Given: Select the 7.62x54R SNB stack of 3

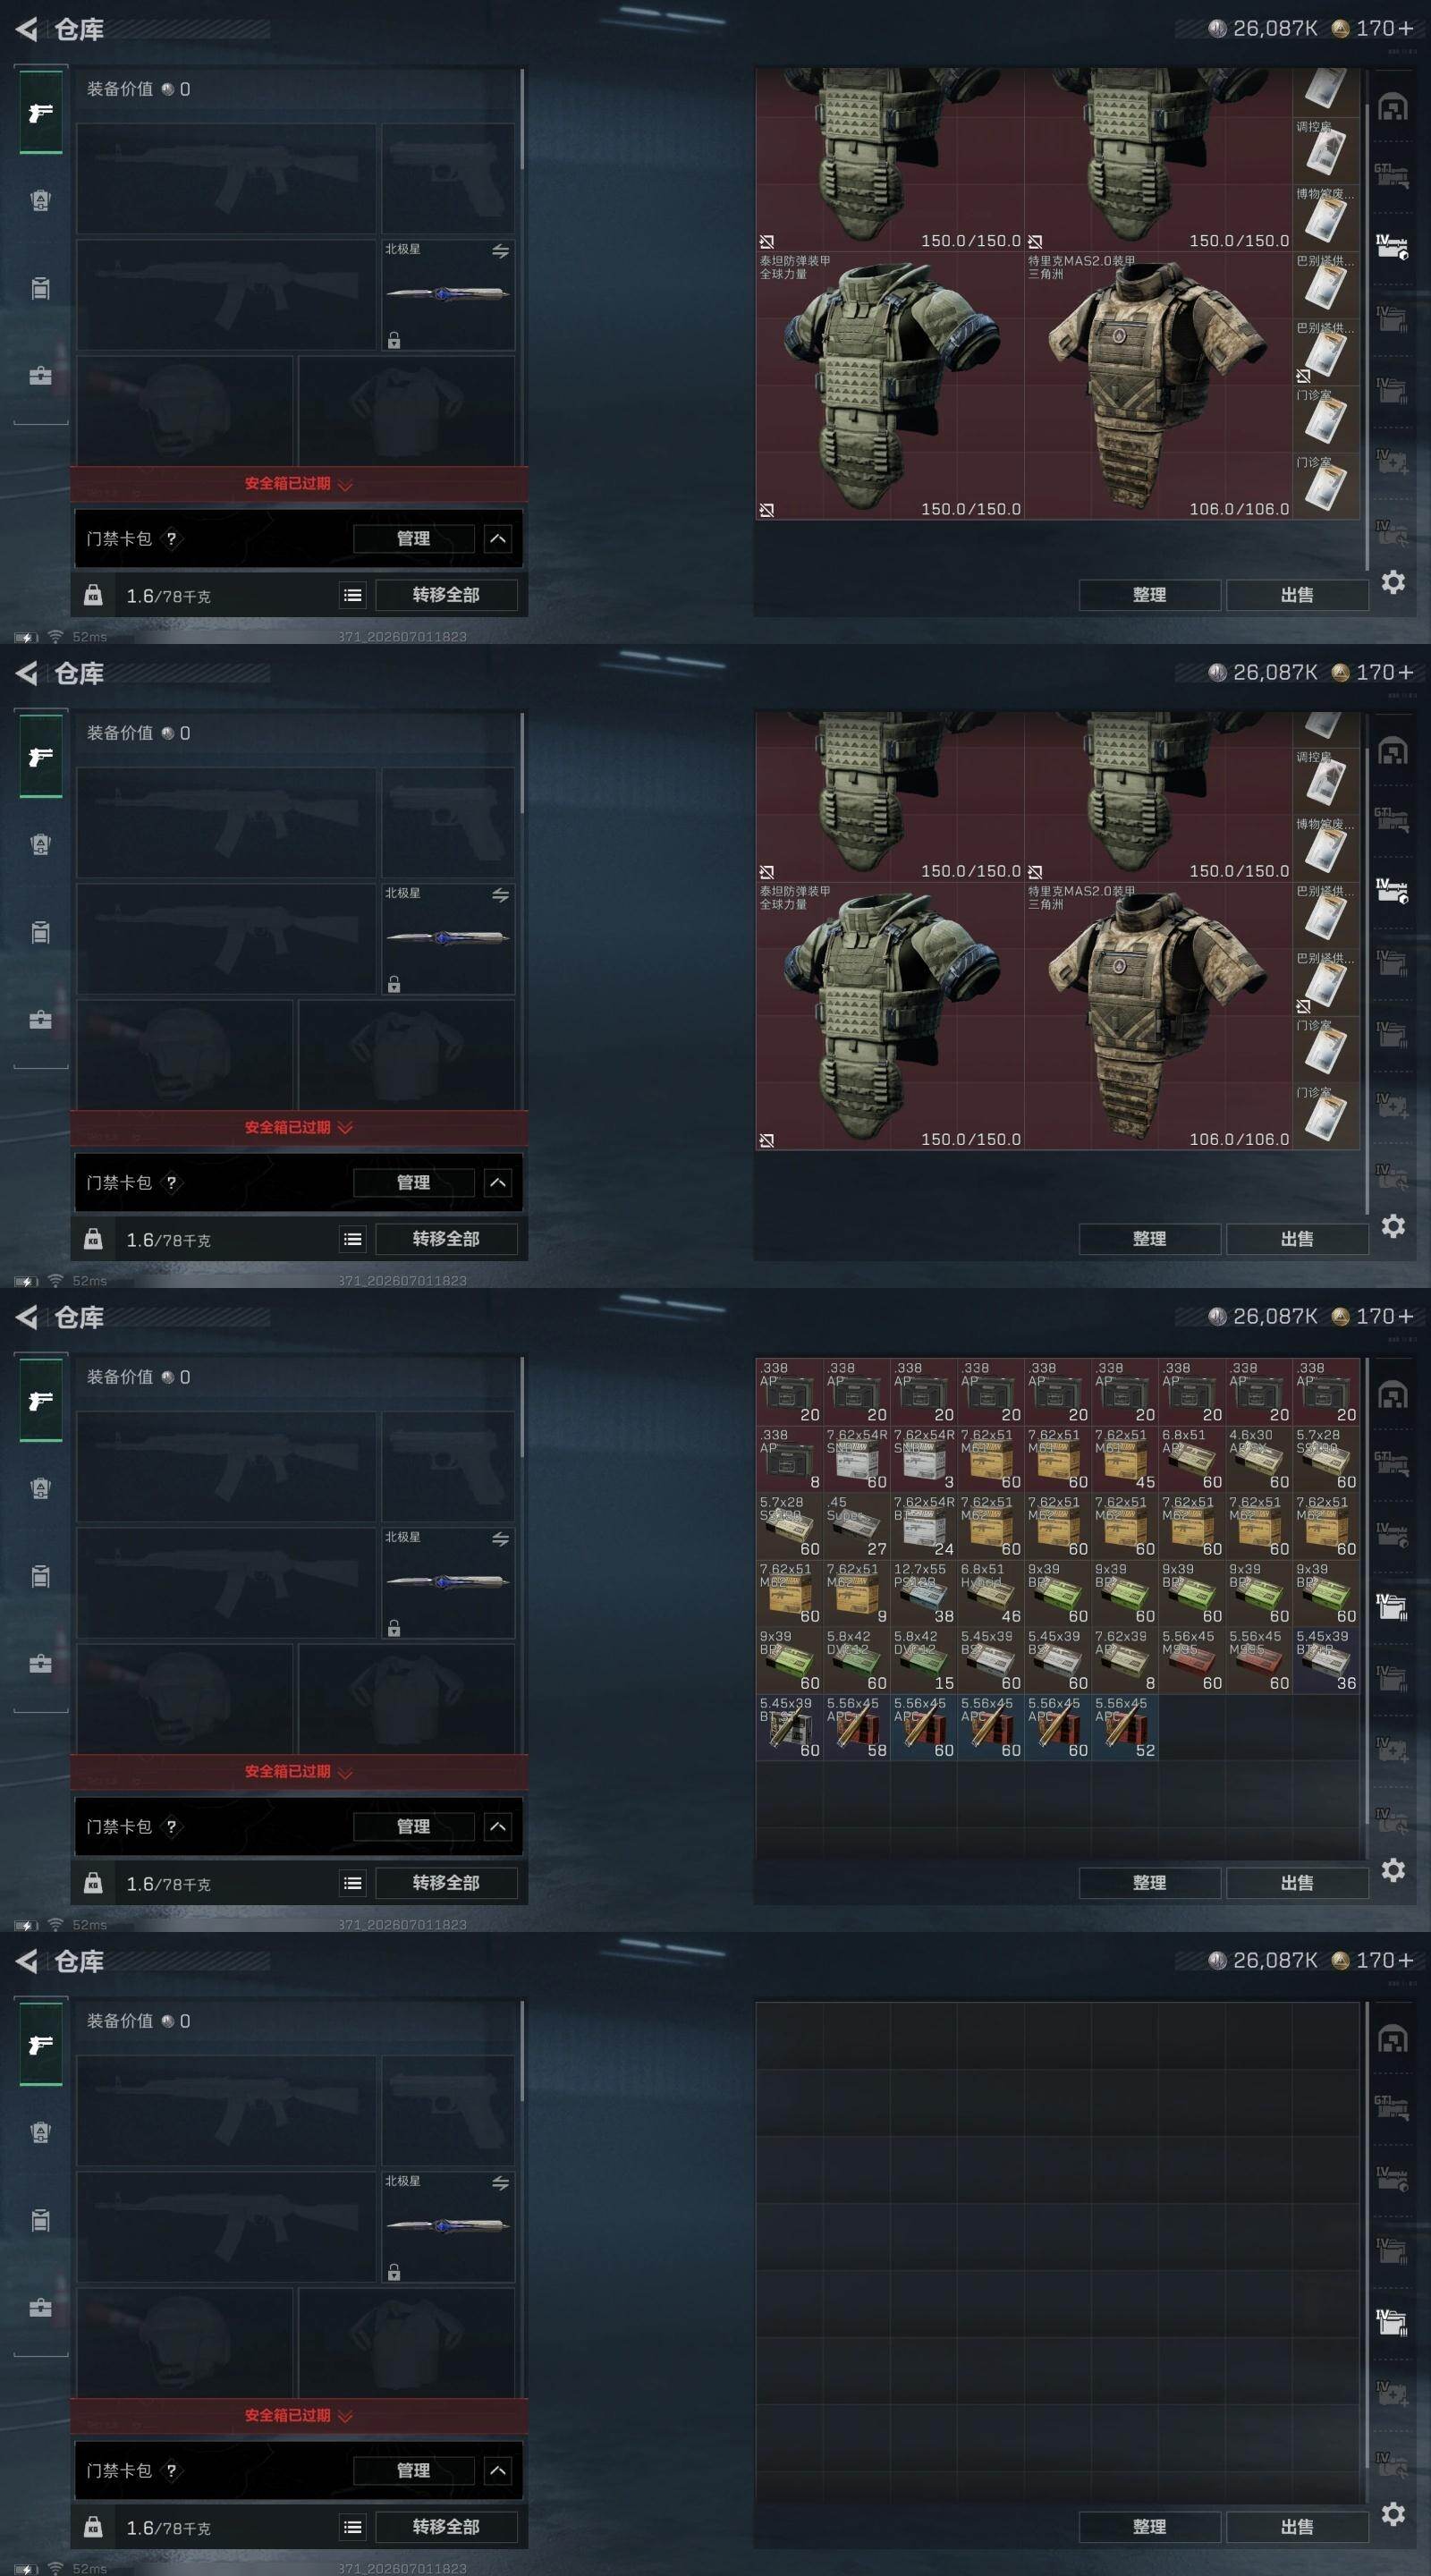Looking at the screenshot, I should point(923,1459).
